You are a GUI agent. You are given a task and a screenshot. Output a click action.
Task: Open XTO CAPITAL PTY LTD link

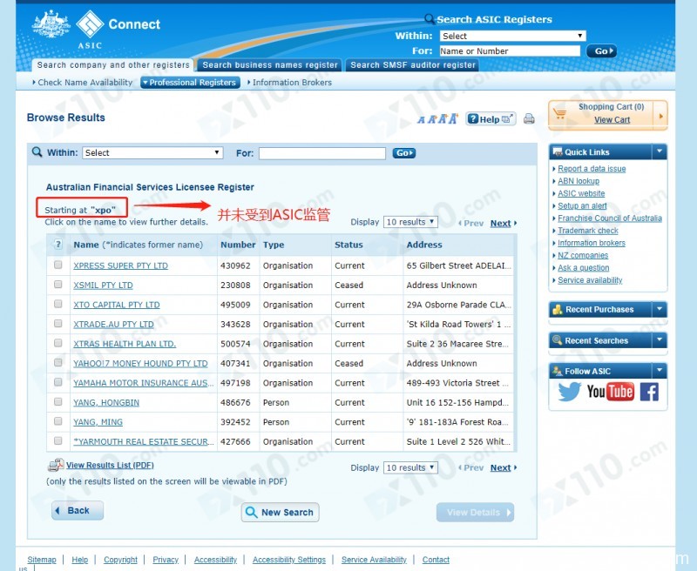coord(117,305)
